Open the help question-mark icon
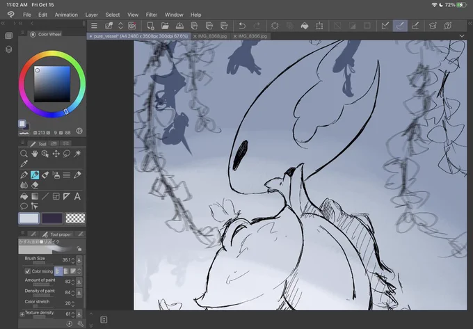Screen dimensions: 473x329 [x=448, y=26]
